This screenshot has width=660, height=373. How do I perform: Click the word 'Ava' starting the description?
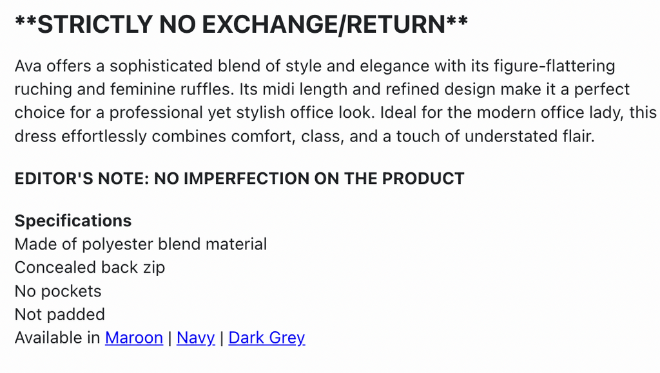pyautogui.click(x=28, y=66)
